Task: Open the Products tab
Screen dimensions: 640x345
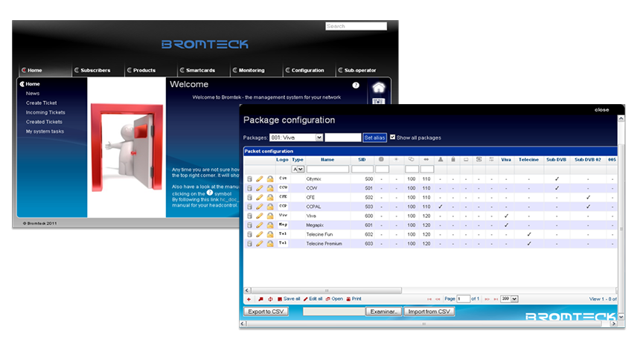Action: [141, 70]
